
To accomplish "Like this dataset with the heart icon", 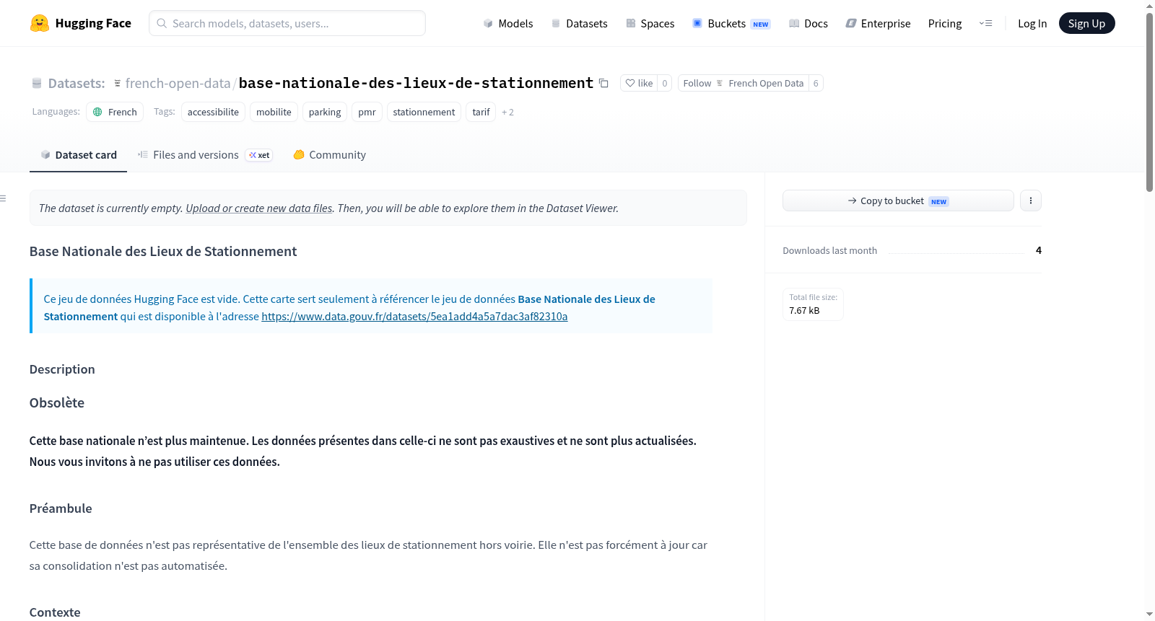I will (630, 84).
